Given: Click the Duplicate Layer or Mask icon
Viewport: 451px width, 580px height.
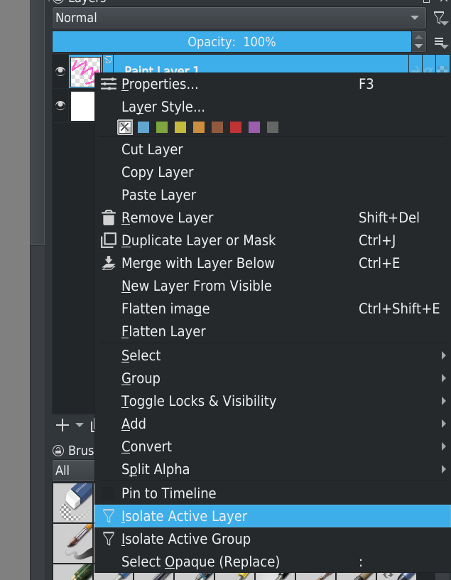Looking at the screenshot, I should (108, 240).
